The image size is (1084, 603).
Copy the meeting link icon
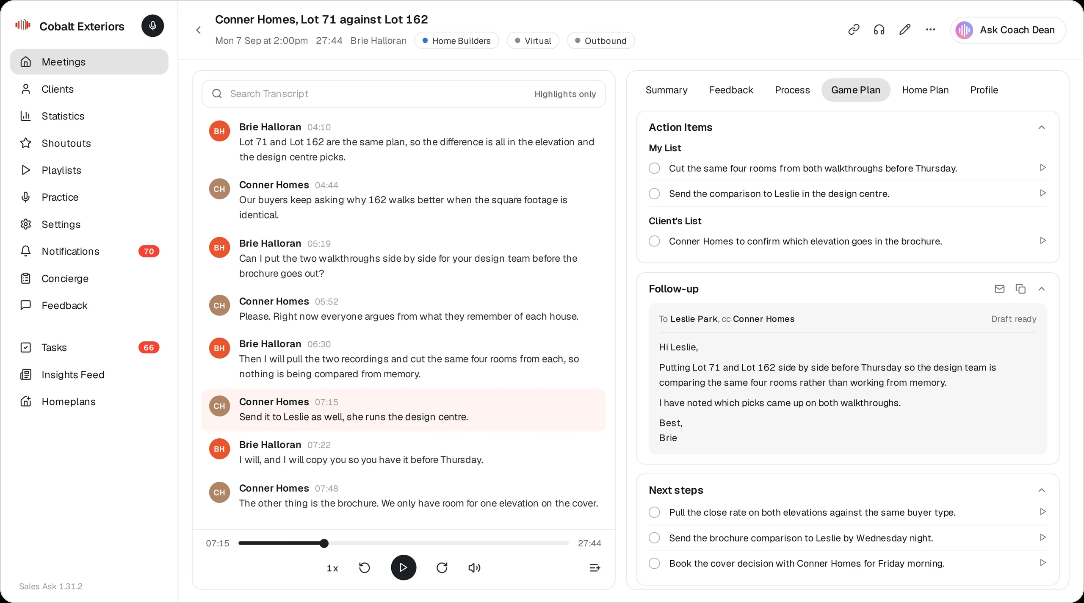pyautogui.click(x=854, y=30)
